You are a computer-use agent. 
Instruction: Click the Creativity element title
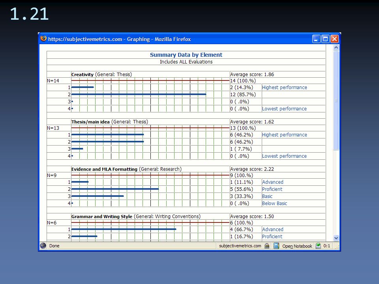tap(83, 75)
